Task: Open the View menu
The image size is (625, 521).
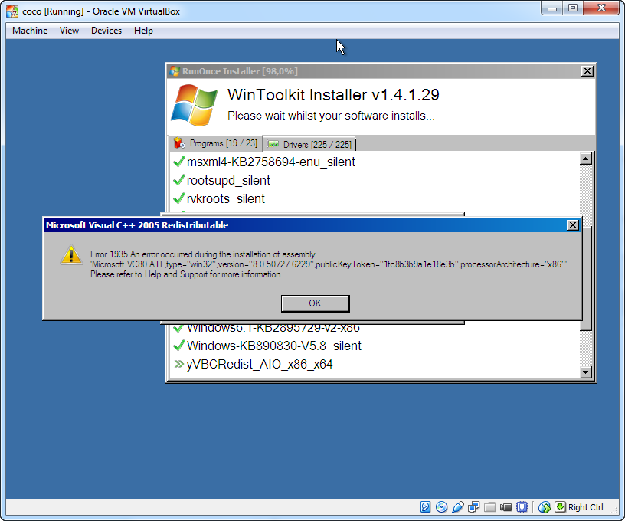Action: (69, 31)
